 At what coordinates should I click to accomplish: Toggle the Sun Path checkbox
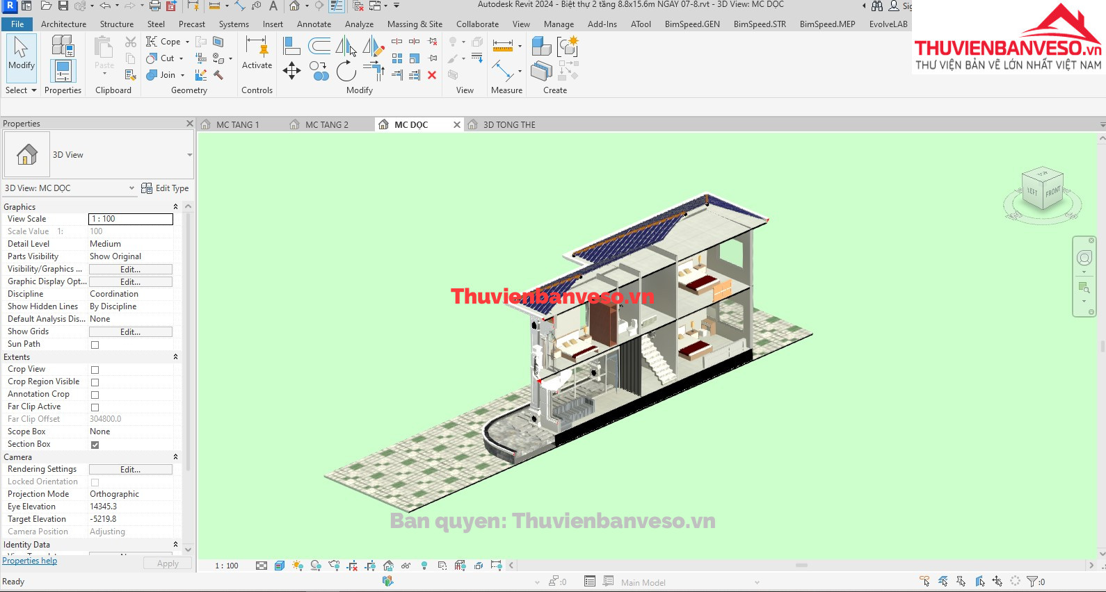95,345
